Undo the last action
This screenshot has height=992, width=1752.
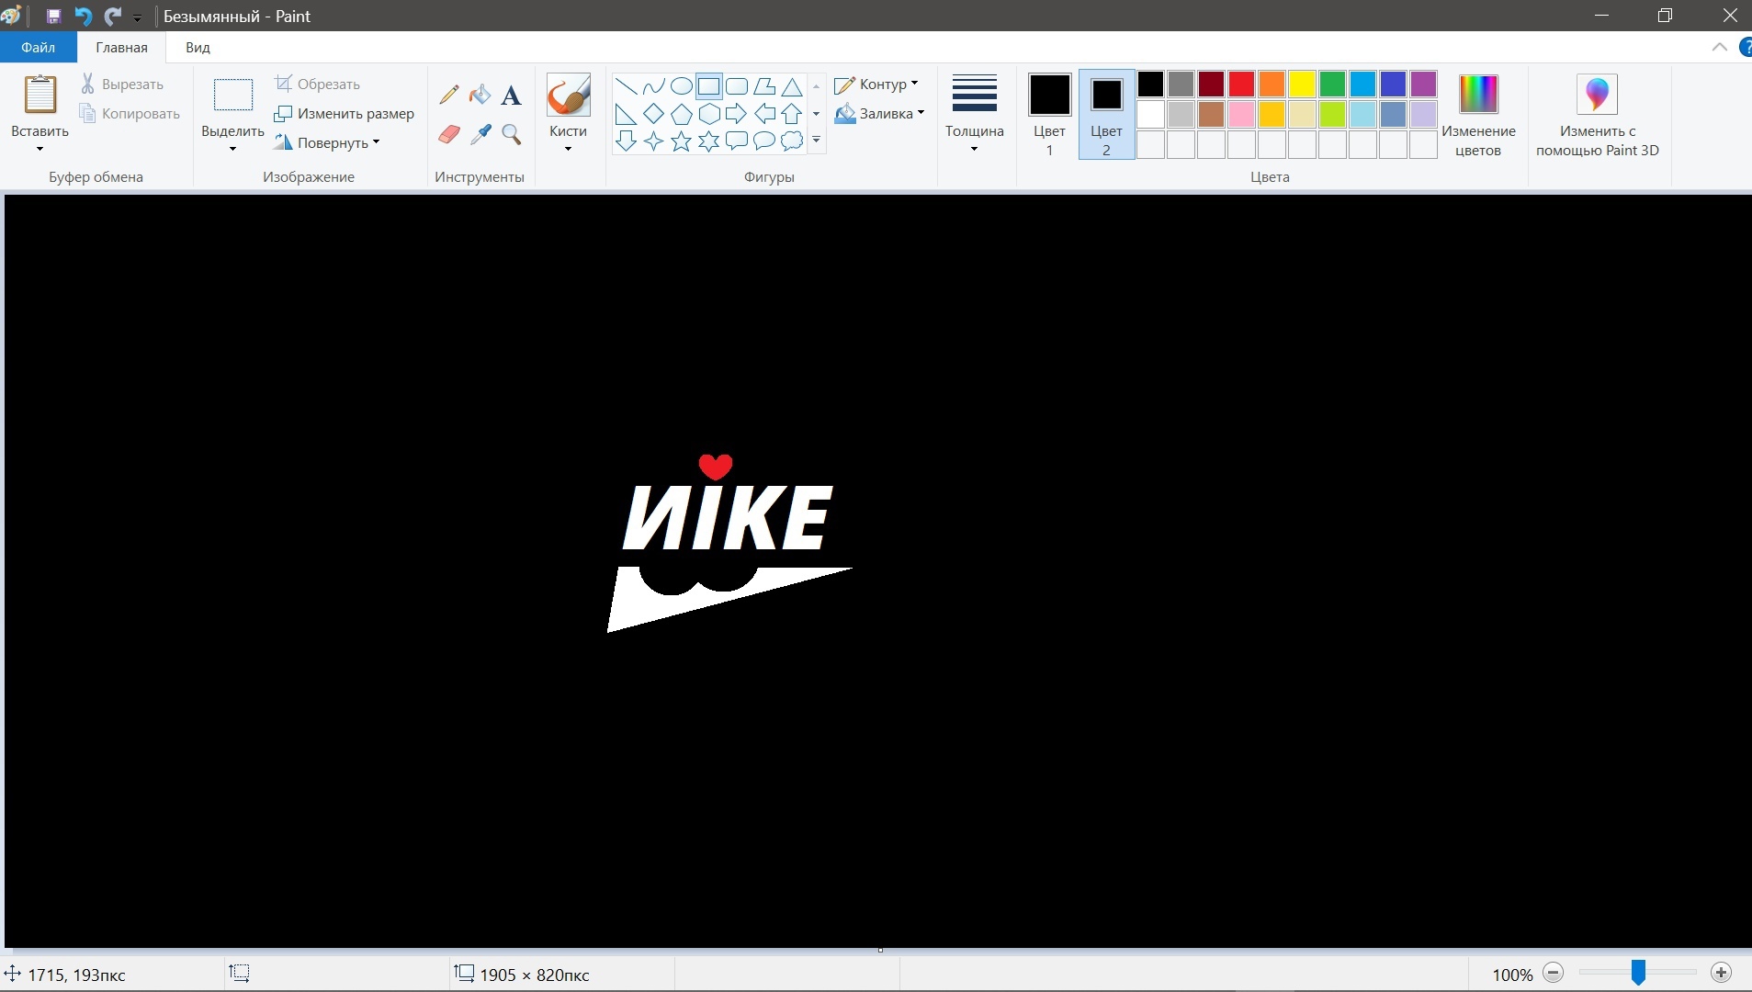pyautogui.click(x=83, y=17)
